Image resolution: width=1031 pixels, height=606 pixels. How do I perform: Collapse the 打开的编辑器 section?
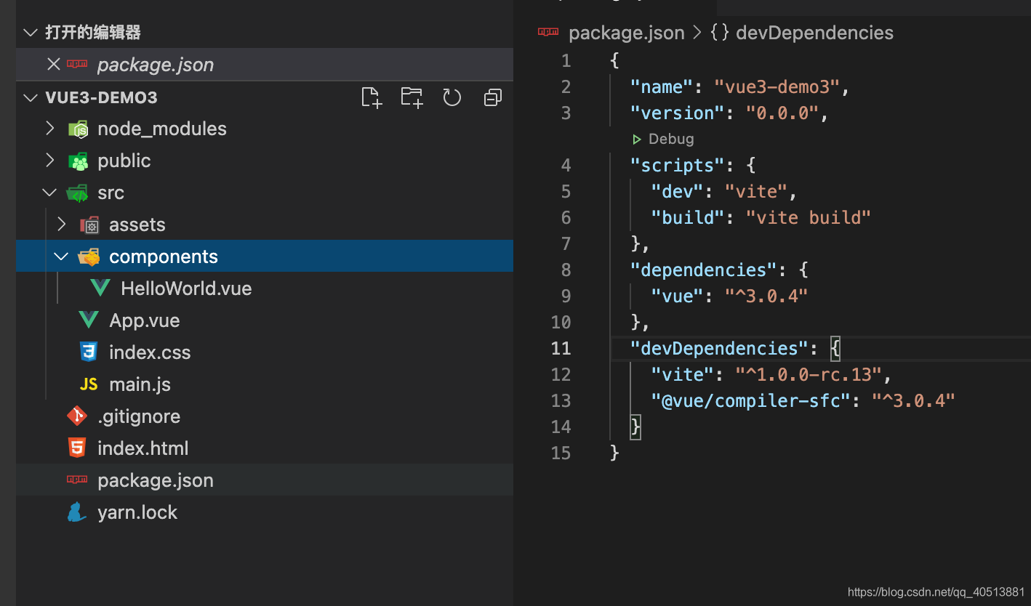pos(29,32)
